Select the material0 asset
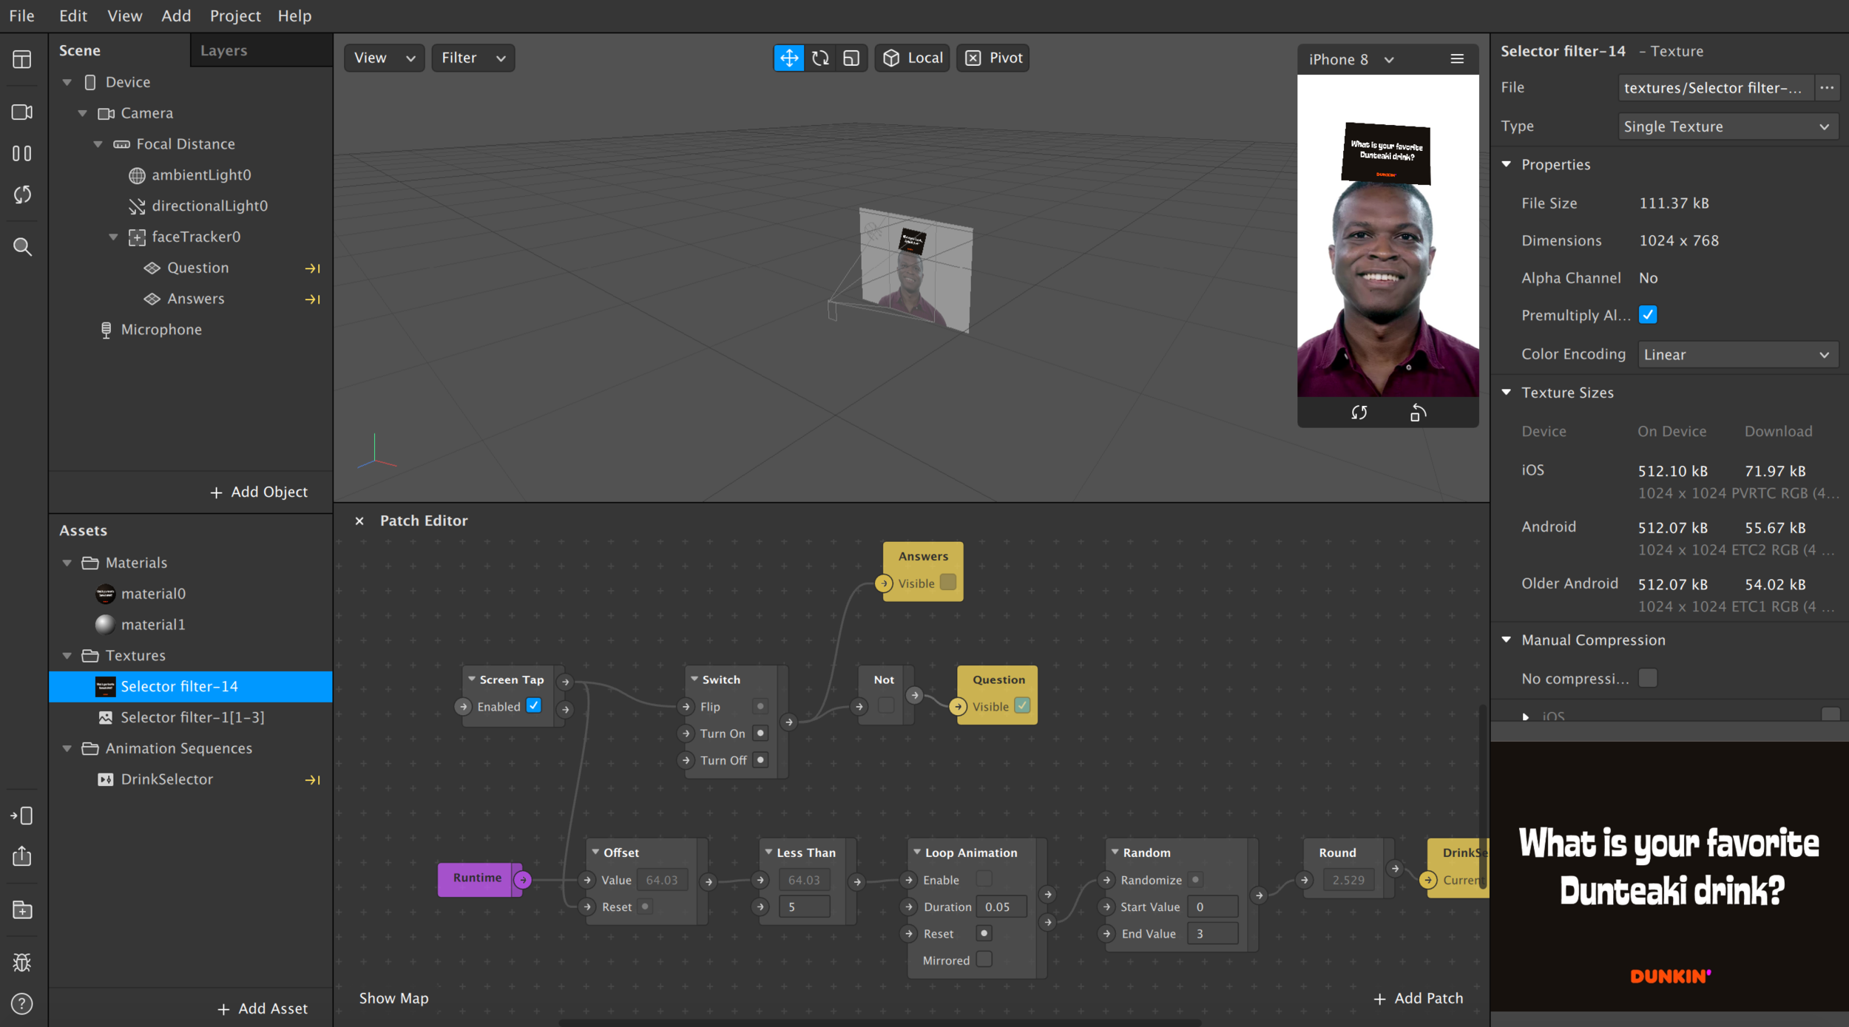 click(x=152, y=593)
